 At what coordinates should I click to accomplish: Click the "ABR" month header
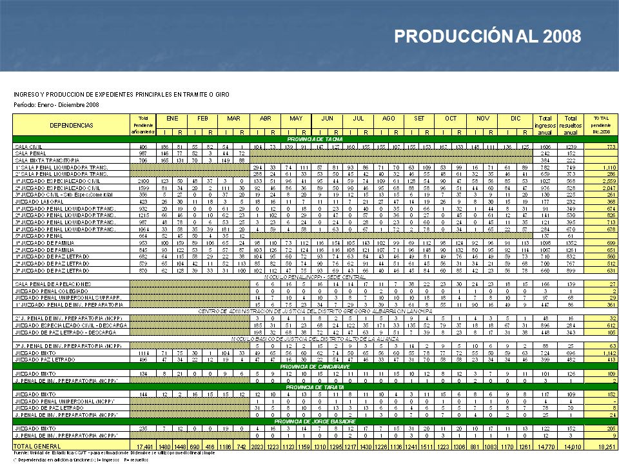point(265,119)
